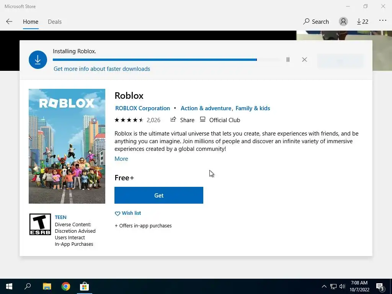Show the 22 pending downloads

pos(362,22)
